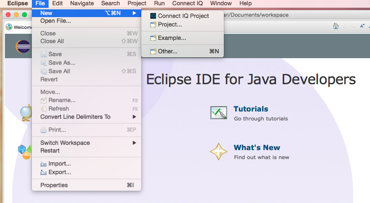Open the Run menu
370x203 pixels.
[x=159, y=4]
